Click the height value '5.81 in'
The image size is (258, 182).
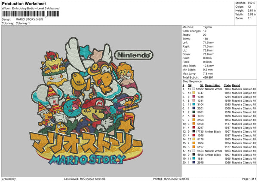(x=252, y=10)
